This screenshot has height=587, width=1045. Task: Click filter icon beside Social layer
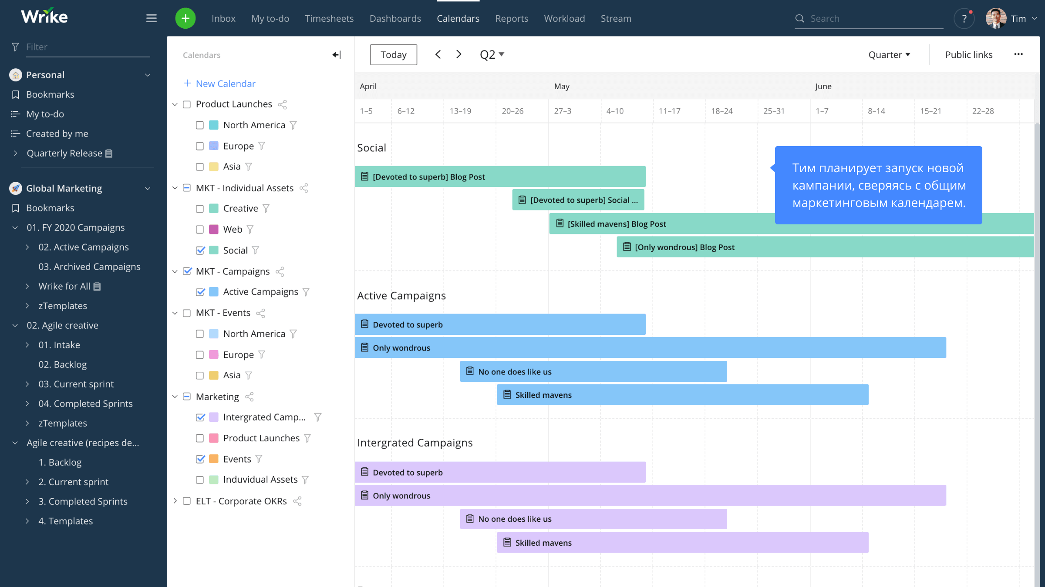(256, 250)
